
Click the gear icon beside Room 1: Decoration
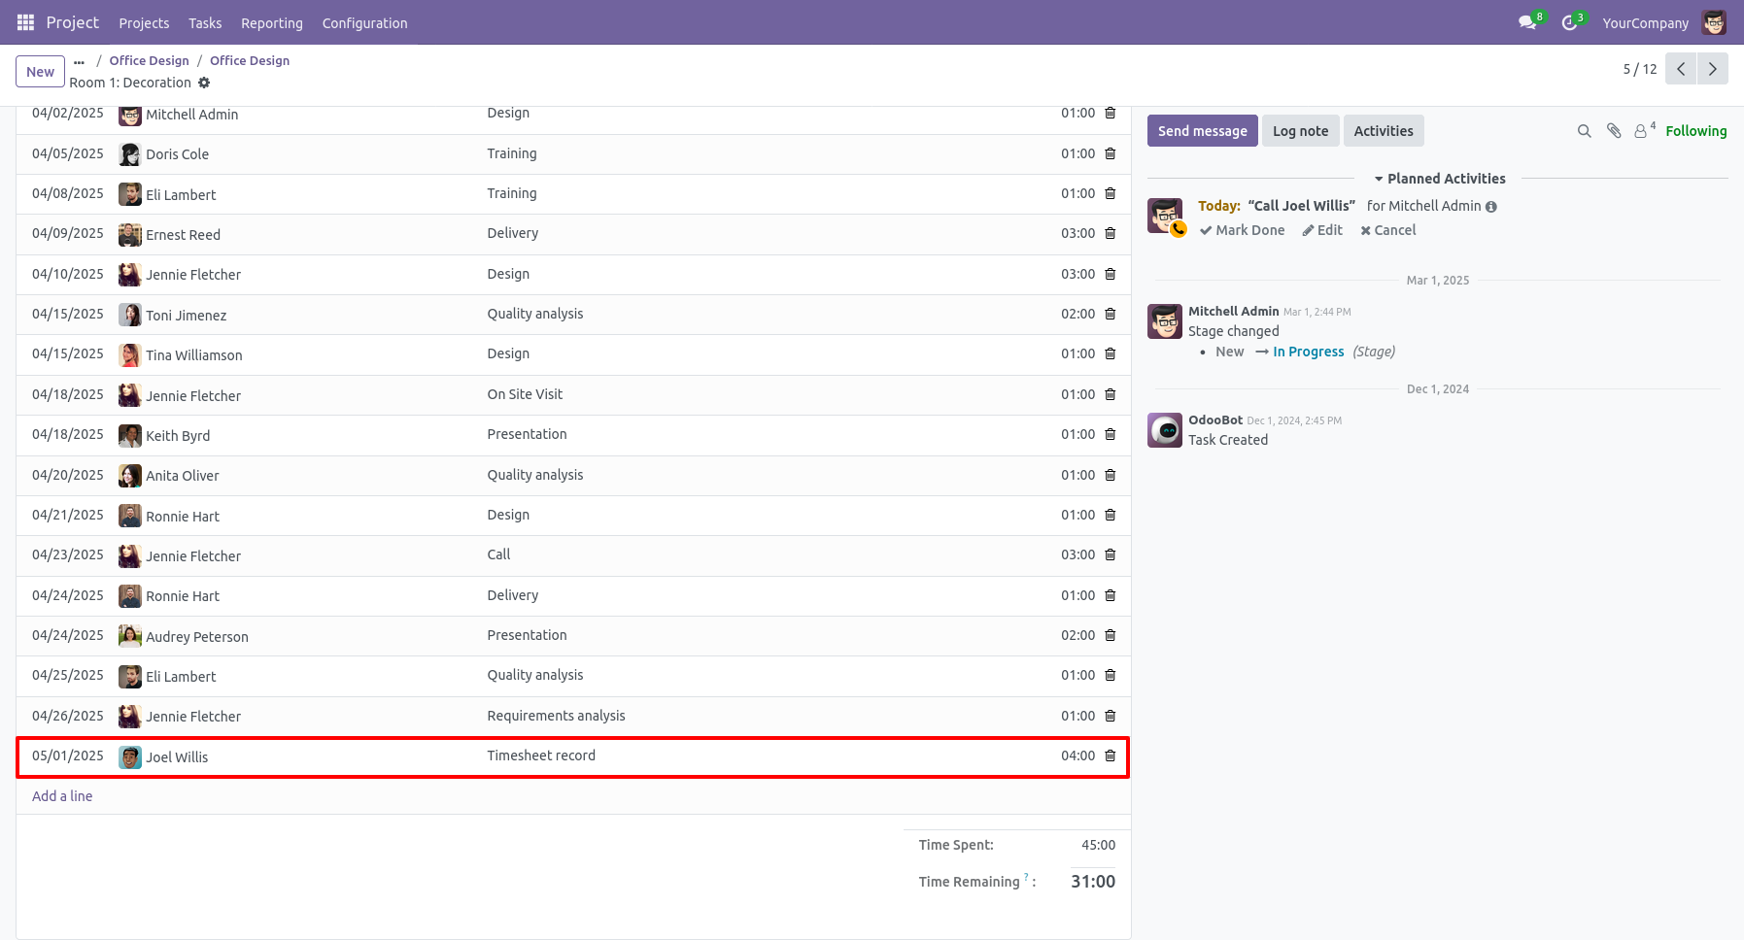(204, 83)
